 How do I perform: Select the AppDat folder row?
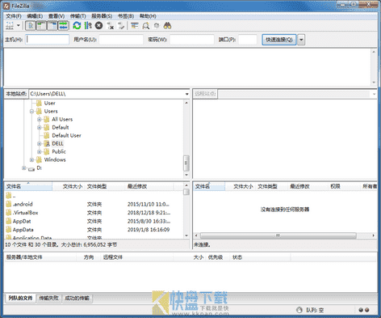(x=94, y=222)
